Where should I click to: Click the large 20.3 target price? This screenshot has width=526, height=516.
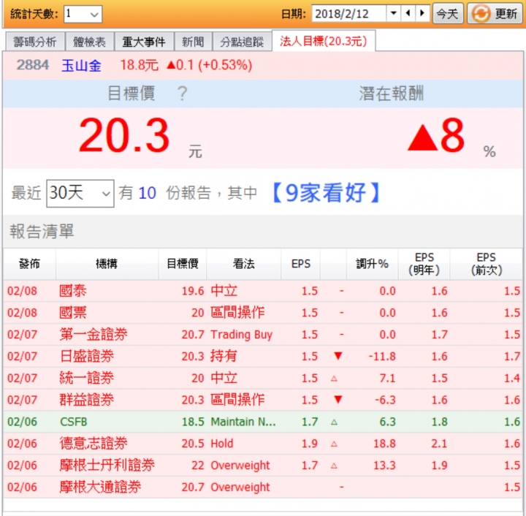[124, 135]
